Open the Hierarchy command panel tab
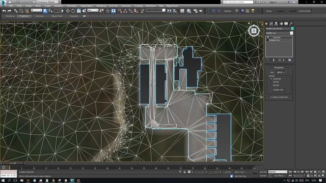 276,24
